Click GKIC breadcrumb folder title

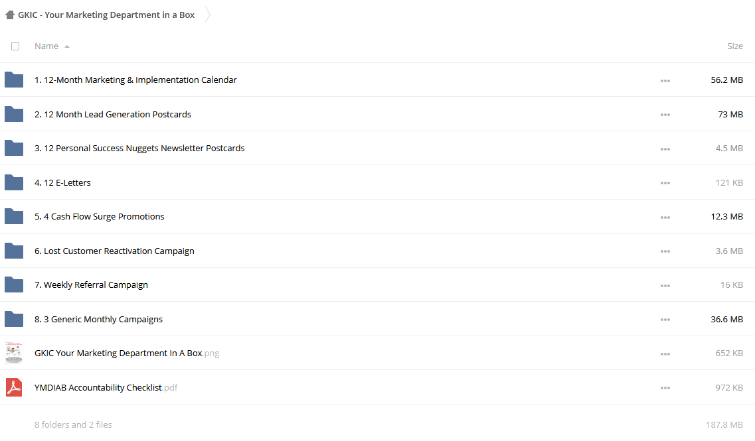[106, 15]
